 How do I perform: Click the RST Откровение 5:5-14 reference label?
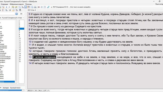[61, 7]
